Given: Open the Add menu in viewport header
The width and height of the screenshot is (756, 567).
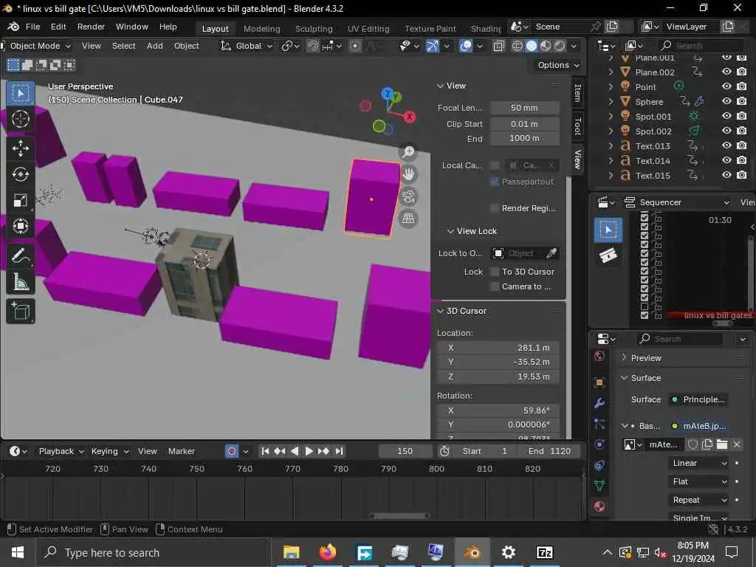Looking at the screenshot, I should coord(155,46).
